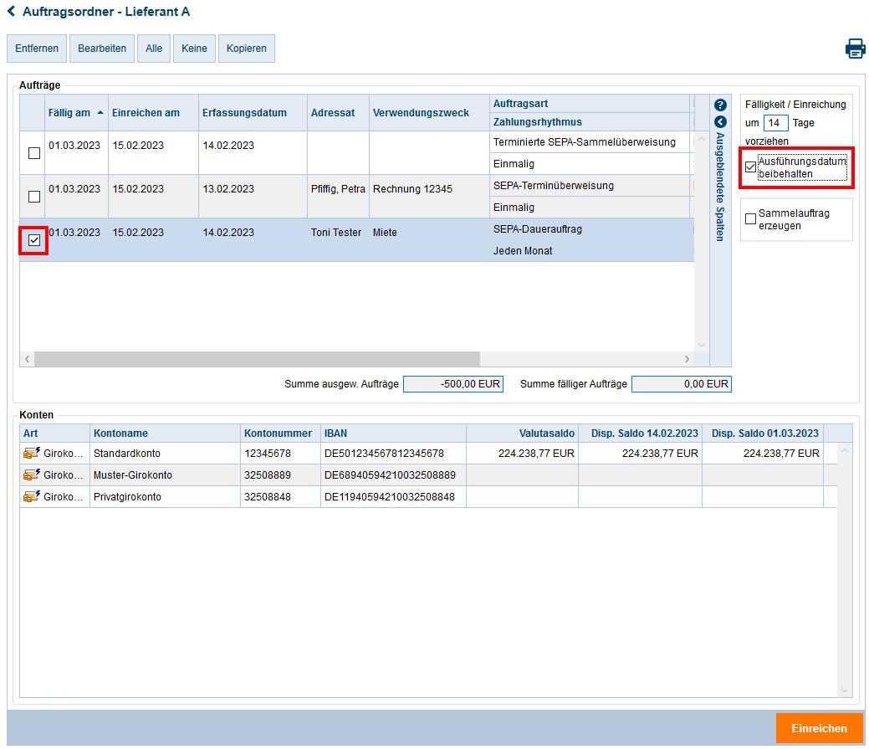Deselect orders with the Keine button
The height and width of the screenshot is (749, 869).
(x=194, y=49)
